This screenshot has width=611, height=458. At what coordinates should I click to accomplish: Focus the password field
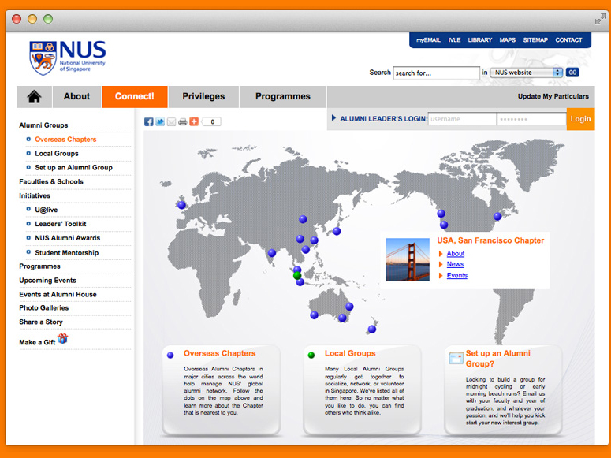tap(532, 119)
